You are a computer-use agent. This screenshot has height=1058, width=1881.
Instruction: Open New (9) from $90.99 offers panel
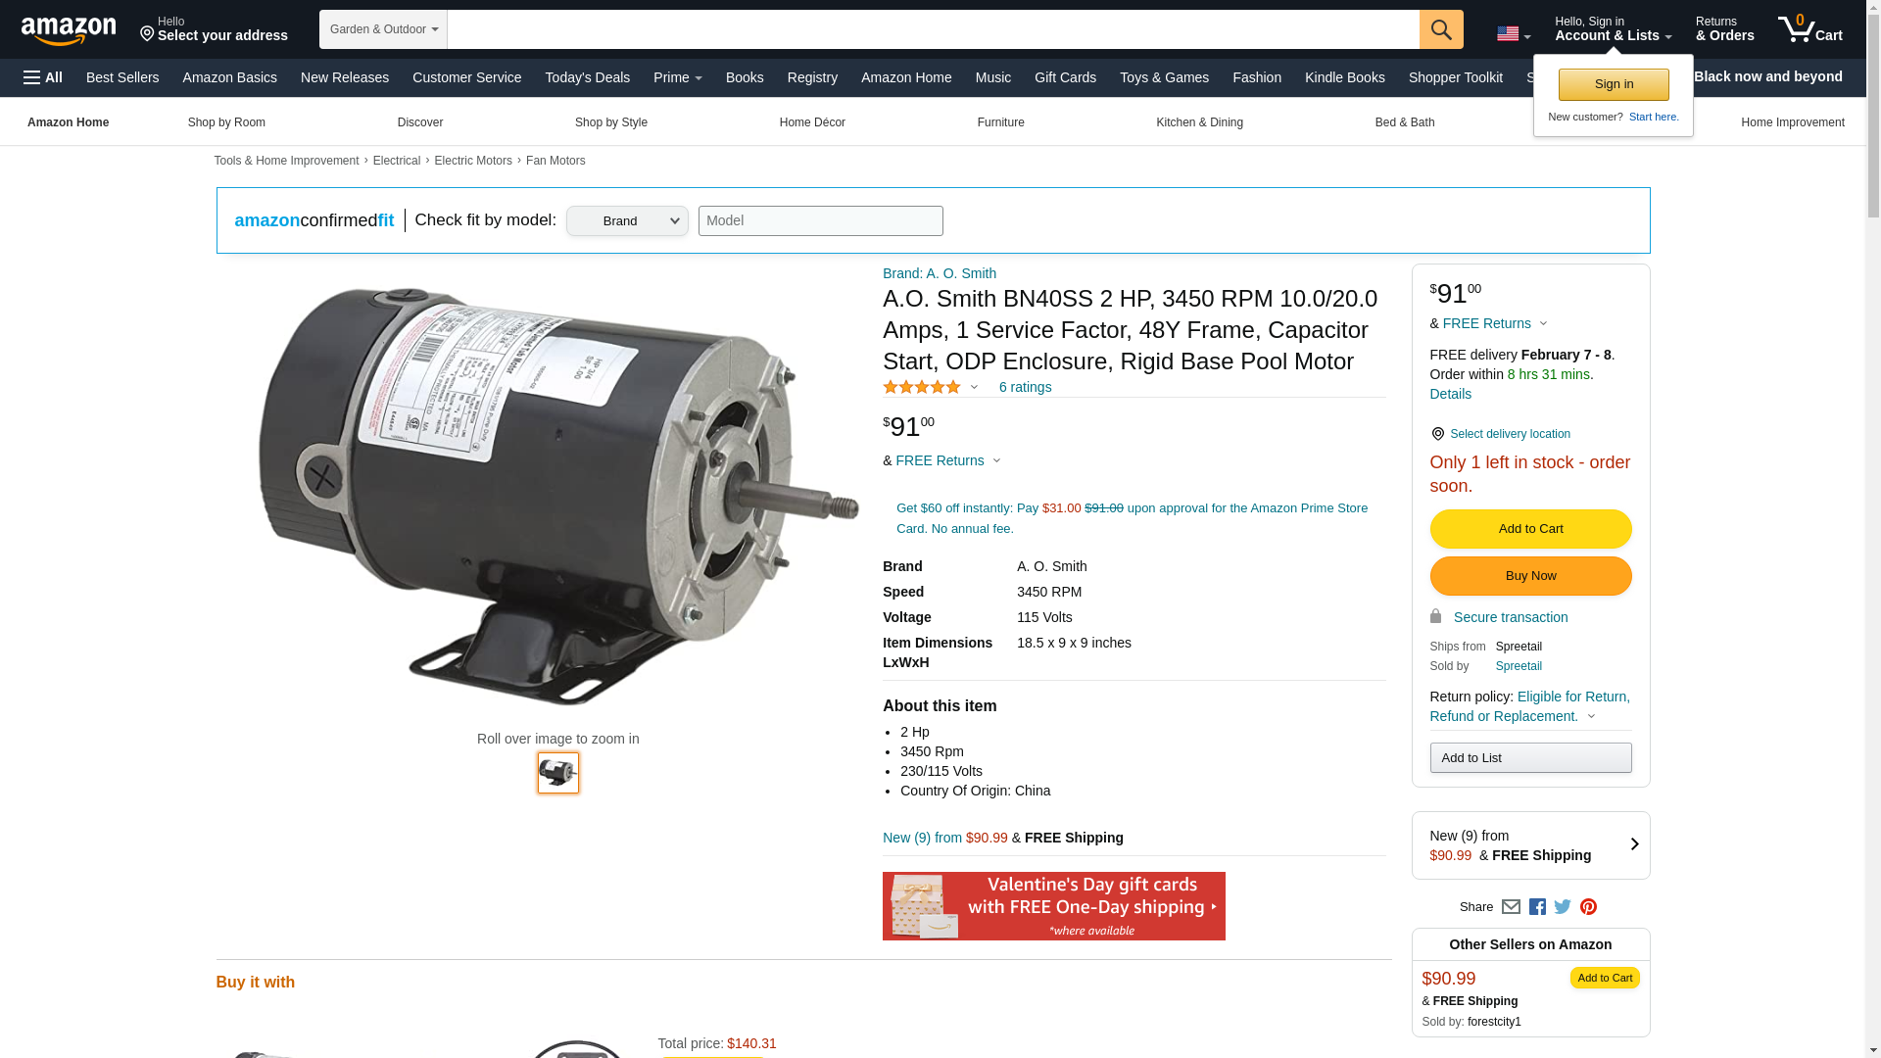tap(1530, 845)
